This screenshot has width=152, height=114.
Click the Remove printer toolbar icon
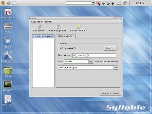pyautogui.click(x=58, y=27)
